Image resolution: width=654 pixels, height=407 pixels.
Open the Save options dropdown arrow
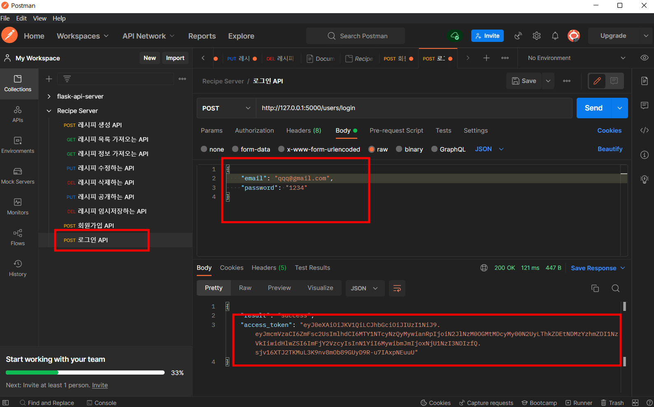point(548,81)
